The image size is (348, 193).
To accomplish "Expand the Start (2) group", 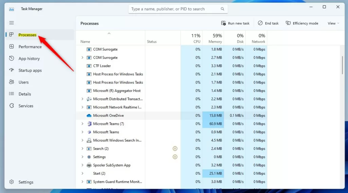I will pos(82,173).
